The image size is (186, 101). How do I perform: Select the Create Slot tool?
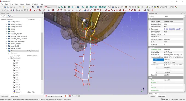69,10
